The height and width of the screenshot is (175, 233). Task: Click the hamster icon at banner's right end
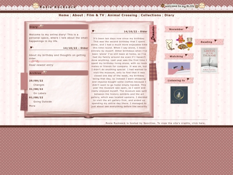[202, 5]
